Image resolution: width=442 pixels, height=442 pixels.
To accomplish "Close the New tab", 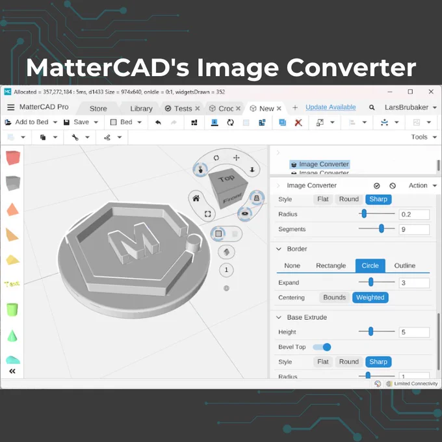I will (x=279, y=109).
